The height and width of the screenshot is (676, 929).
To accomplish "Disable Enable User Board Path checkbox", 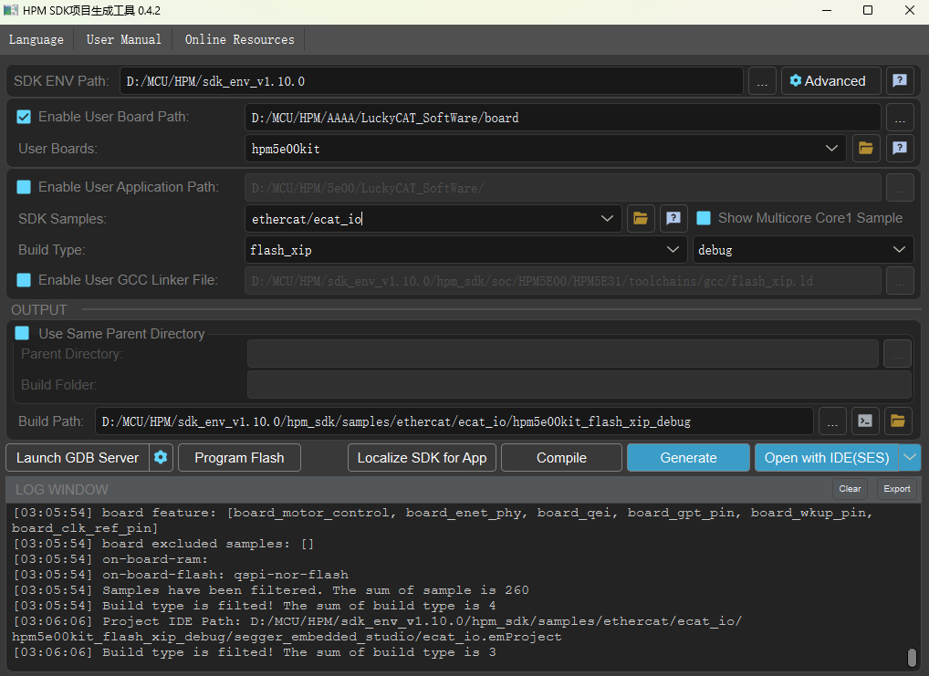I will click(x=25, y=117).
